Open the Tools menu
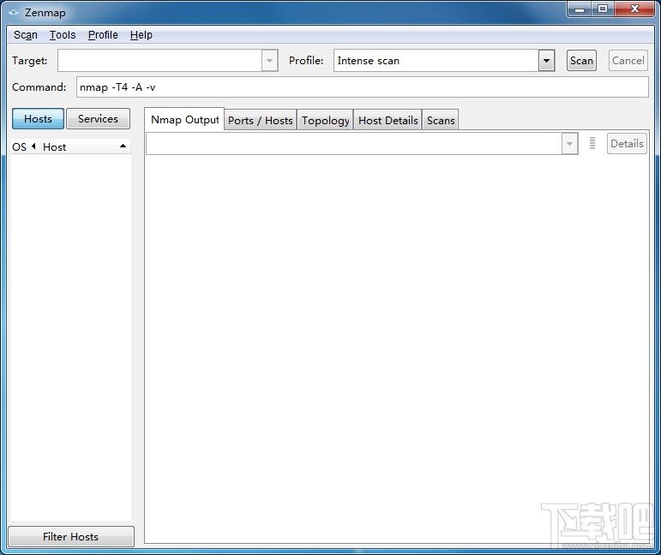This screenshot has width=661, height=555. coord(63,35)
